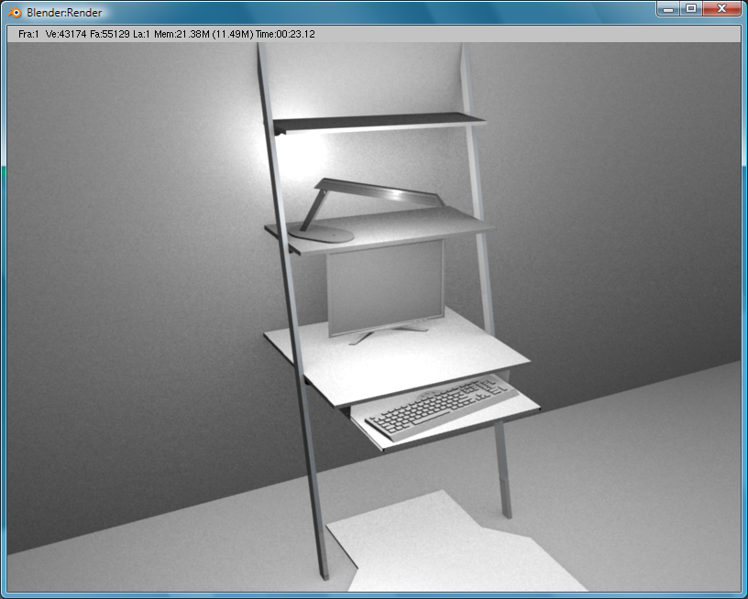Close the Blender:Render window
Image resolution: width=748 pixels, height=599 pixels.
721,8
